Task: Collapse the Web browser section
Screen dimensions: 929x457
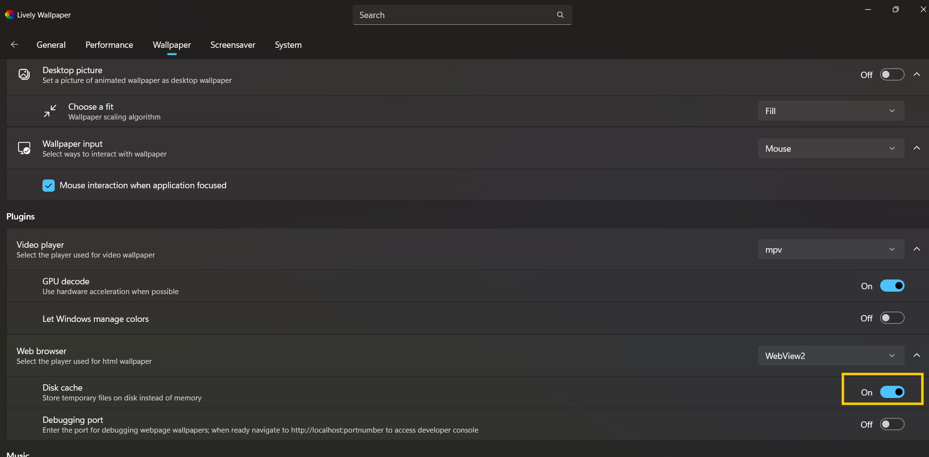Action: [917, 356]
